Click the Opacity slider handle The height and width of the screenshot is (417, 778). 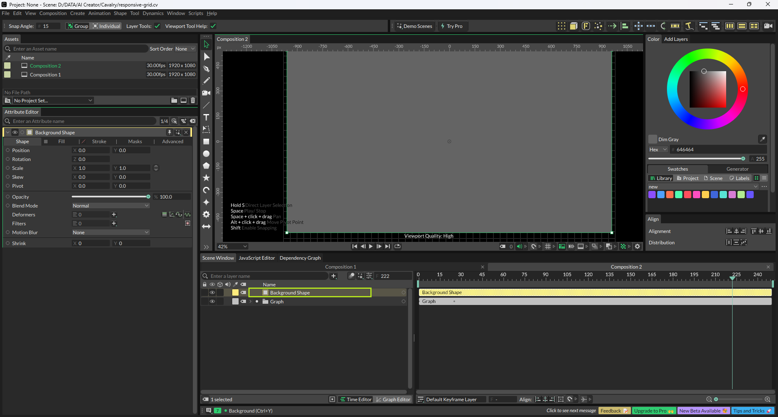[x=148, y=197]
